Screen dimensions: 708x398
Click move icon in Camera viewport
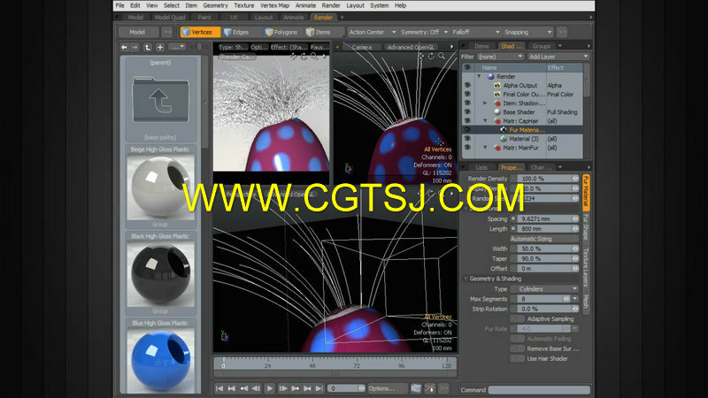(421, 57)
